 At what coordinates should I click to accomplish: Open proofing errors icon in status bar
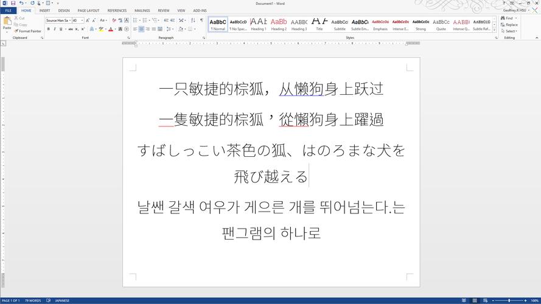click(48, 300)
